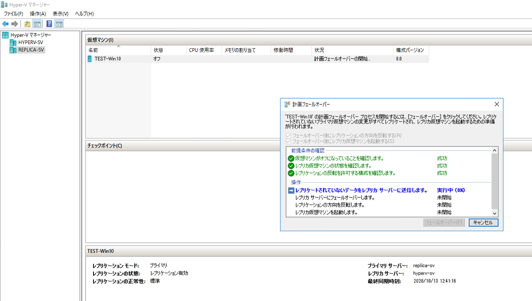Select レプリケートされていないデータをレプリカ サーバーに送信します row
The image size is (532, 301).
[389, 190]
